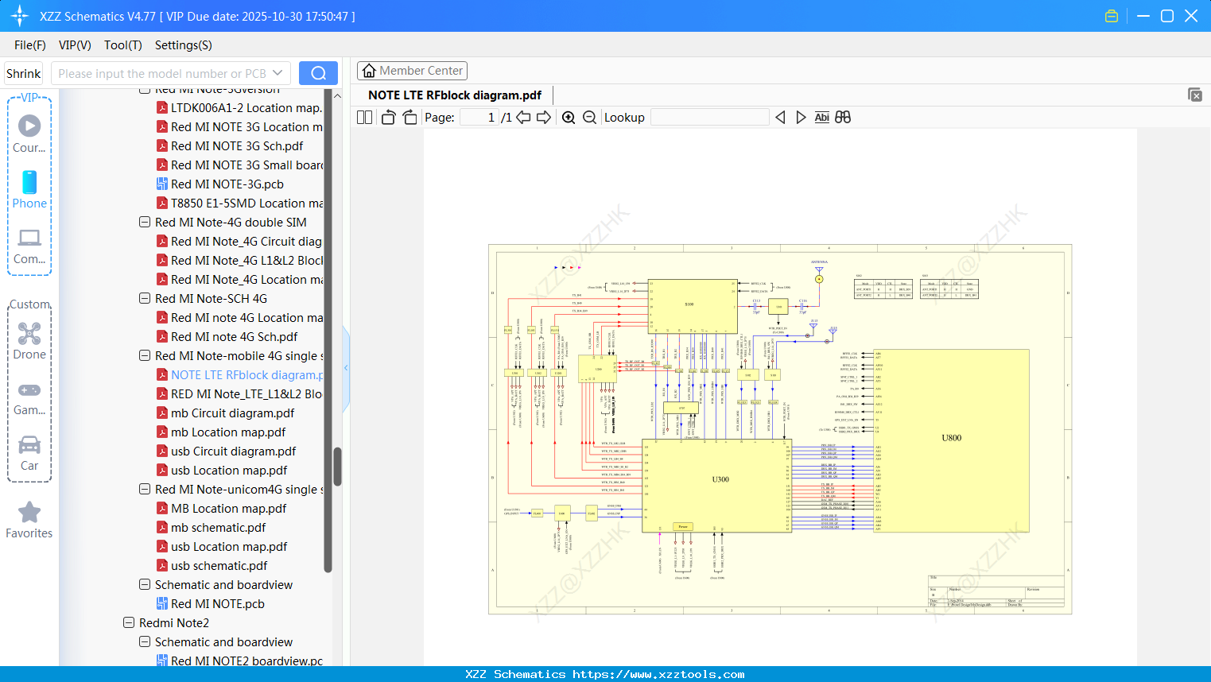Click the binoculars search icon in the toolbar
This screenshot has height=682, width=1211.
(843, 117)
